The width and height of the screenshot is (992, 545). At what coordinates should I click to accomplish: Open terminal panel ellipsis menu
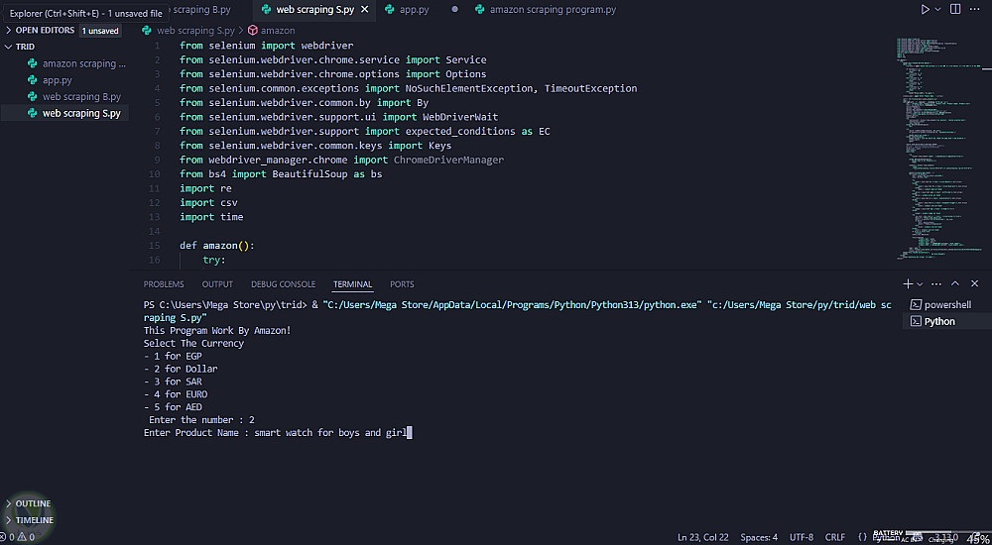[x=937, y=283]
